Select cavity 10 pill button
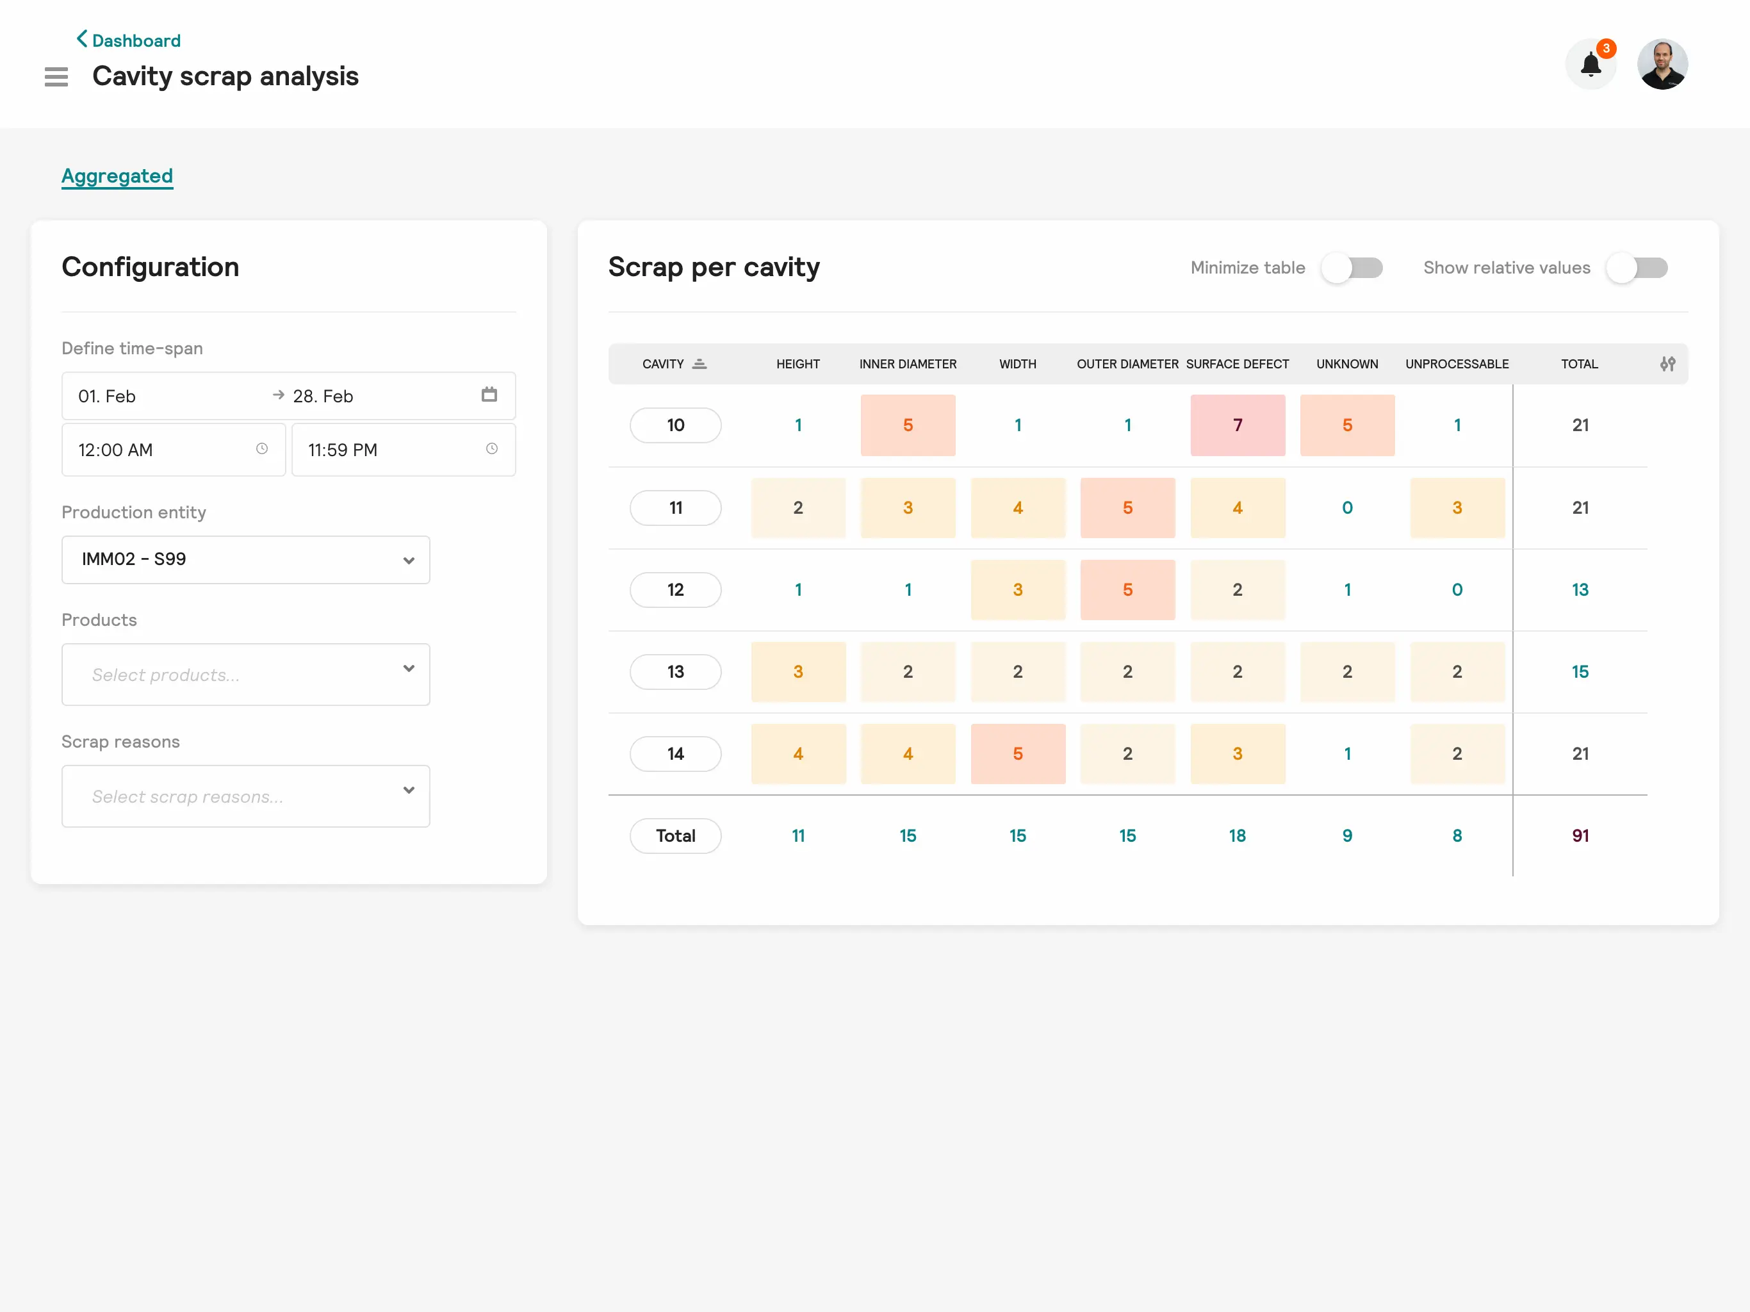1750x1312 pixels. [x=676, y=425]
